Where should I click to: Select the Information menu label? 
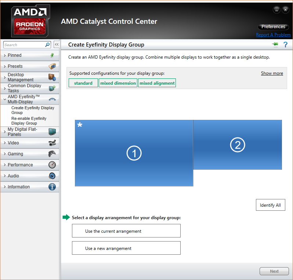[x=19, y=187]
